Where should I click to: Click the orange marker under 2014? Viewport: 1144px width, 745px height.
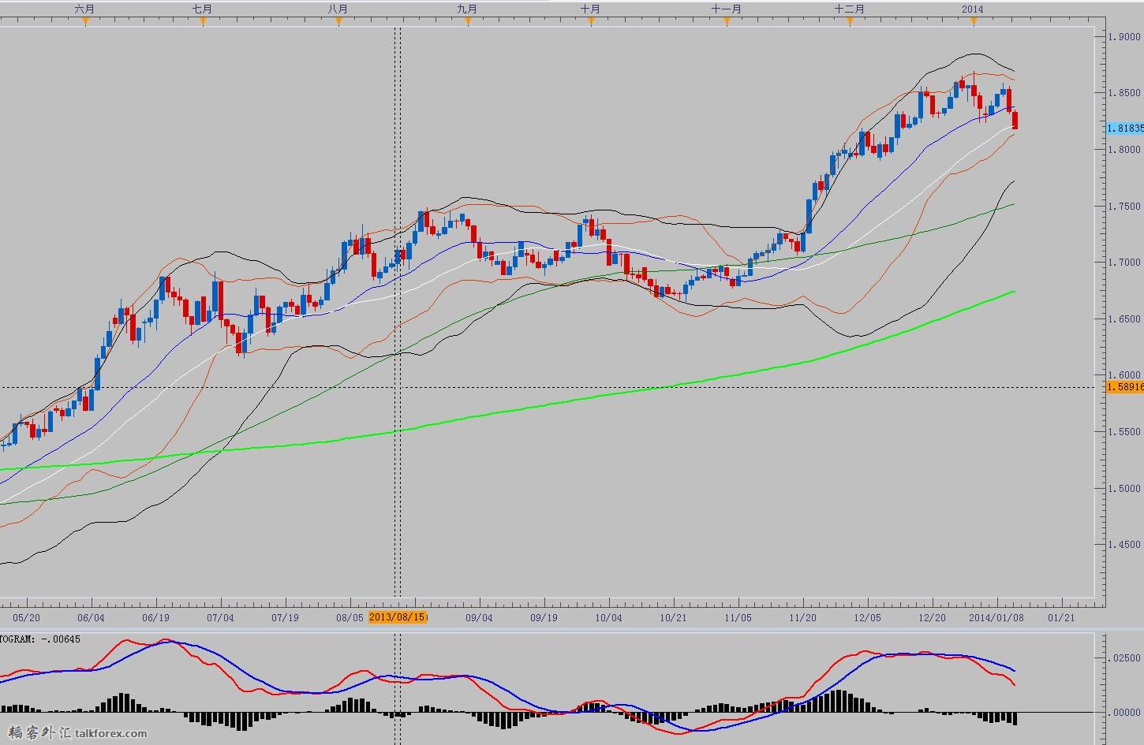coord(974,21)
